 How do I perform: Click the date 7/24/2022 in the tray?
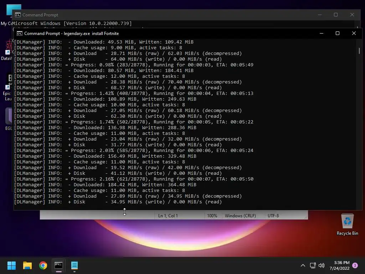coord(339,268)
